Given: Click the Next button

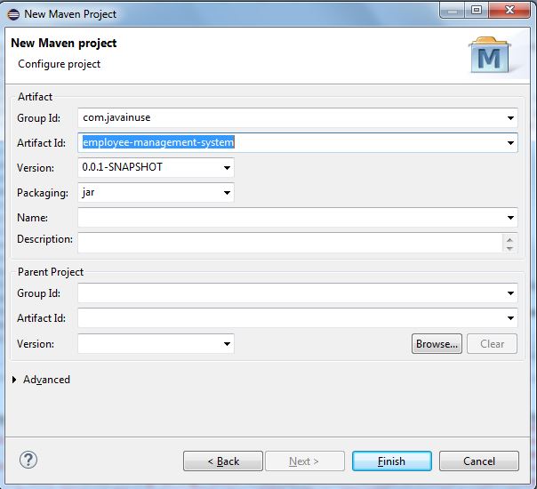Looking at the screenshot, I should click(304, 461).
